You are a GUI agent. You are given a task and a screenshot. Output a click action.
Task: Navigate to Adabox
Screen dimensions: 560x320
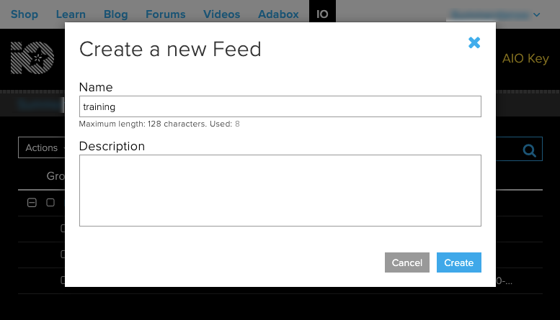coord(278,14)
